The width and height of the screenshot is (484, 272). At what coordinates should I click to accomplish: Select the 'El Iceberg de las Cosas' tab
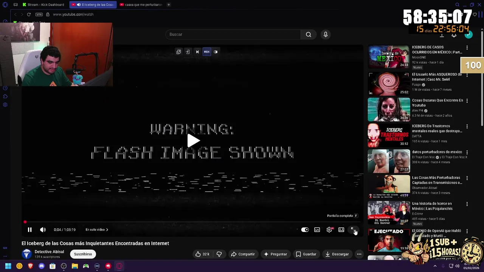[93, 5]
